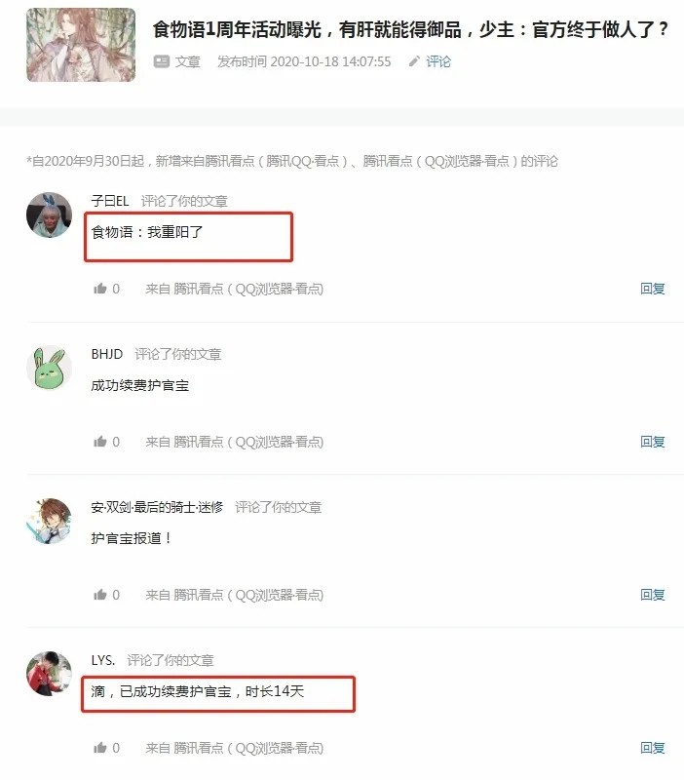
Task: Open 子曰EL user avatar
Action: (49, 214)
